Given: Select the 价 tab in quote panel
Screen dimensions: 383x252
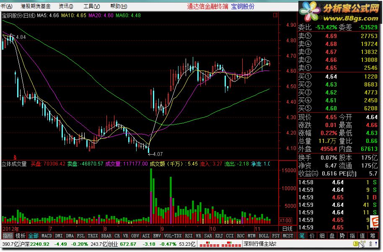Looking at the screenshot, I should click(x=312, y=236).
